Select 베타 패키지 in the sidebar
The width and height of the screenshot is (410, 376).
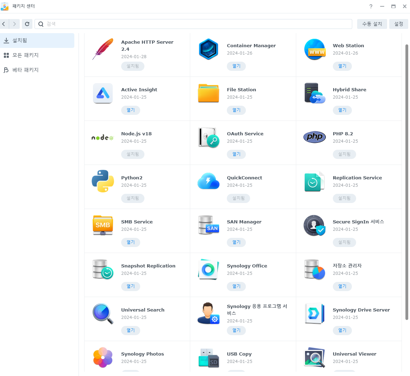point(37,70)
